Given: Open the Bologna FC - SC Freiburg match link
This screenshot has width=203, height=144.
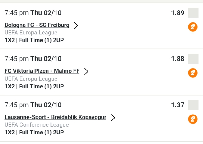Looking at the screenshot, I should click(37, 25).
